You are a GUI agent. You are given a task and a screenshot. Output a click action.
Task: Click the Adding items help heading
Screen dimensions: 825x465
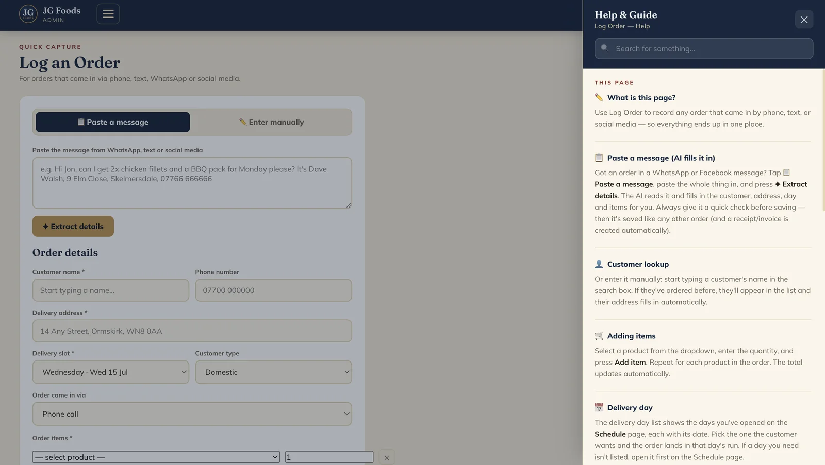click(631, 336)
